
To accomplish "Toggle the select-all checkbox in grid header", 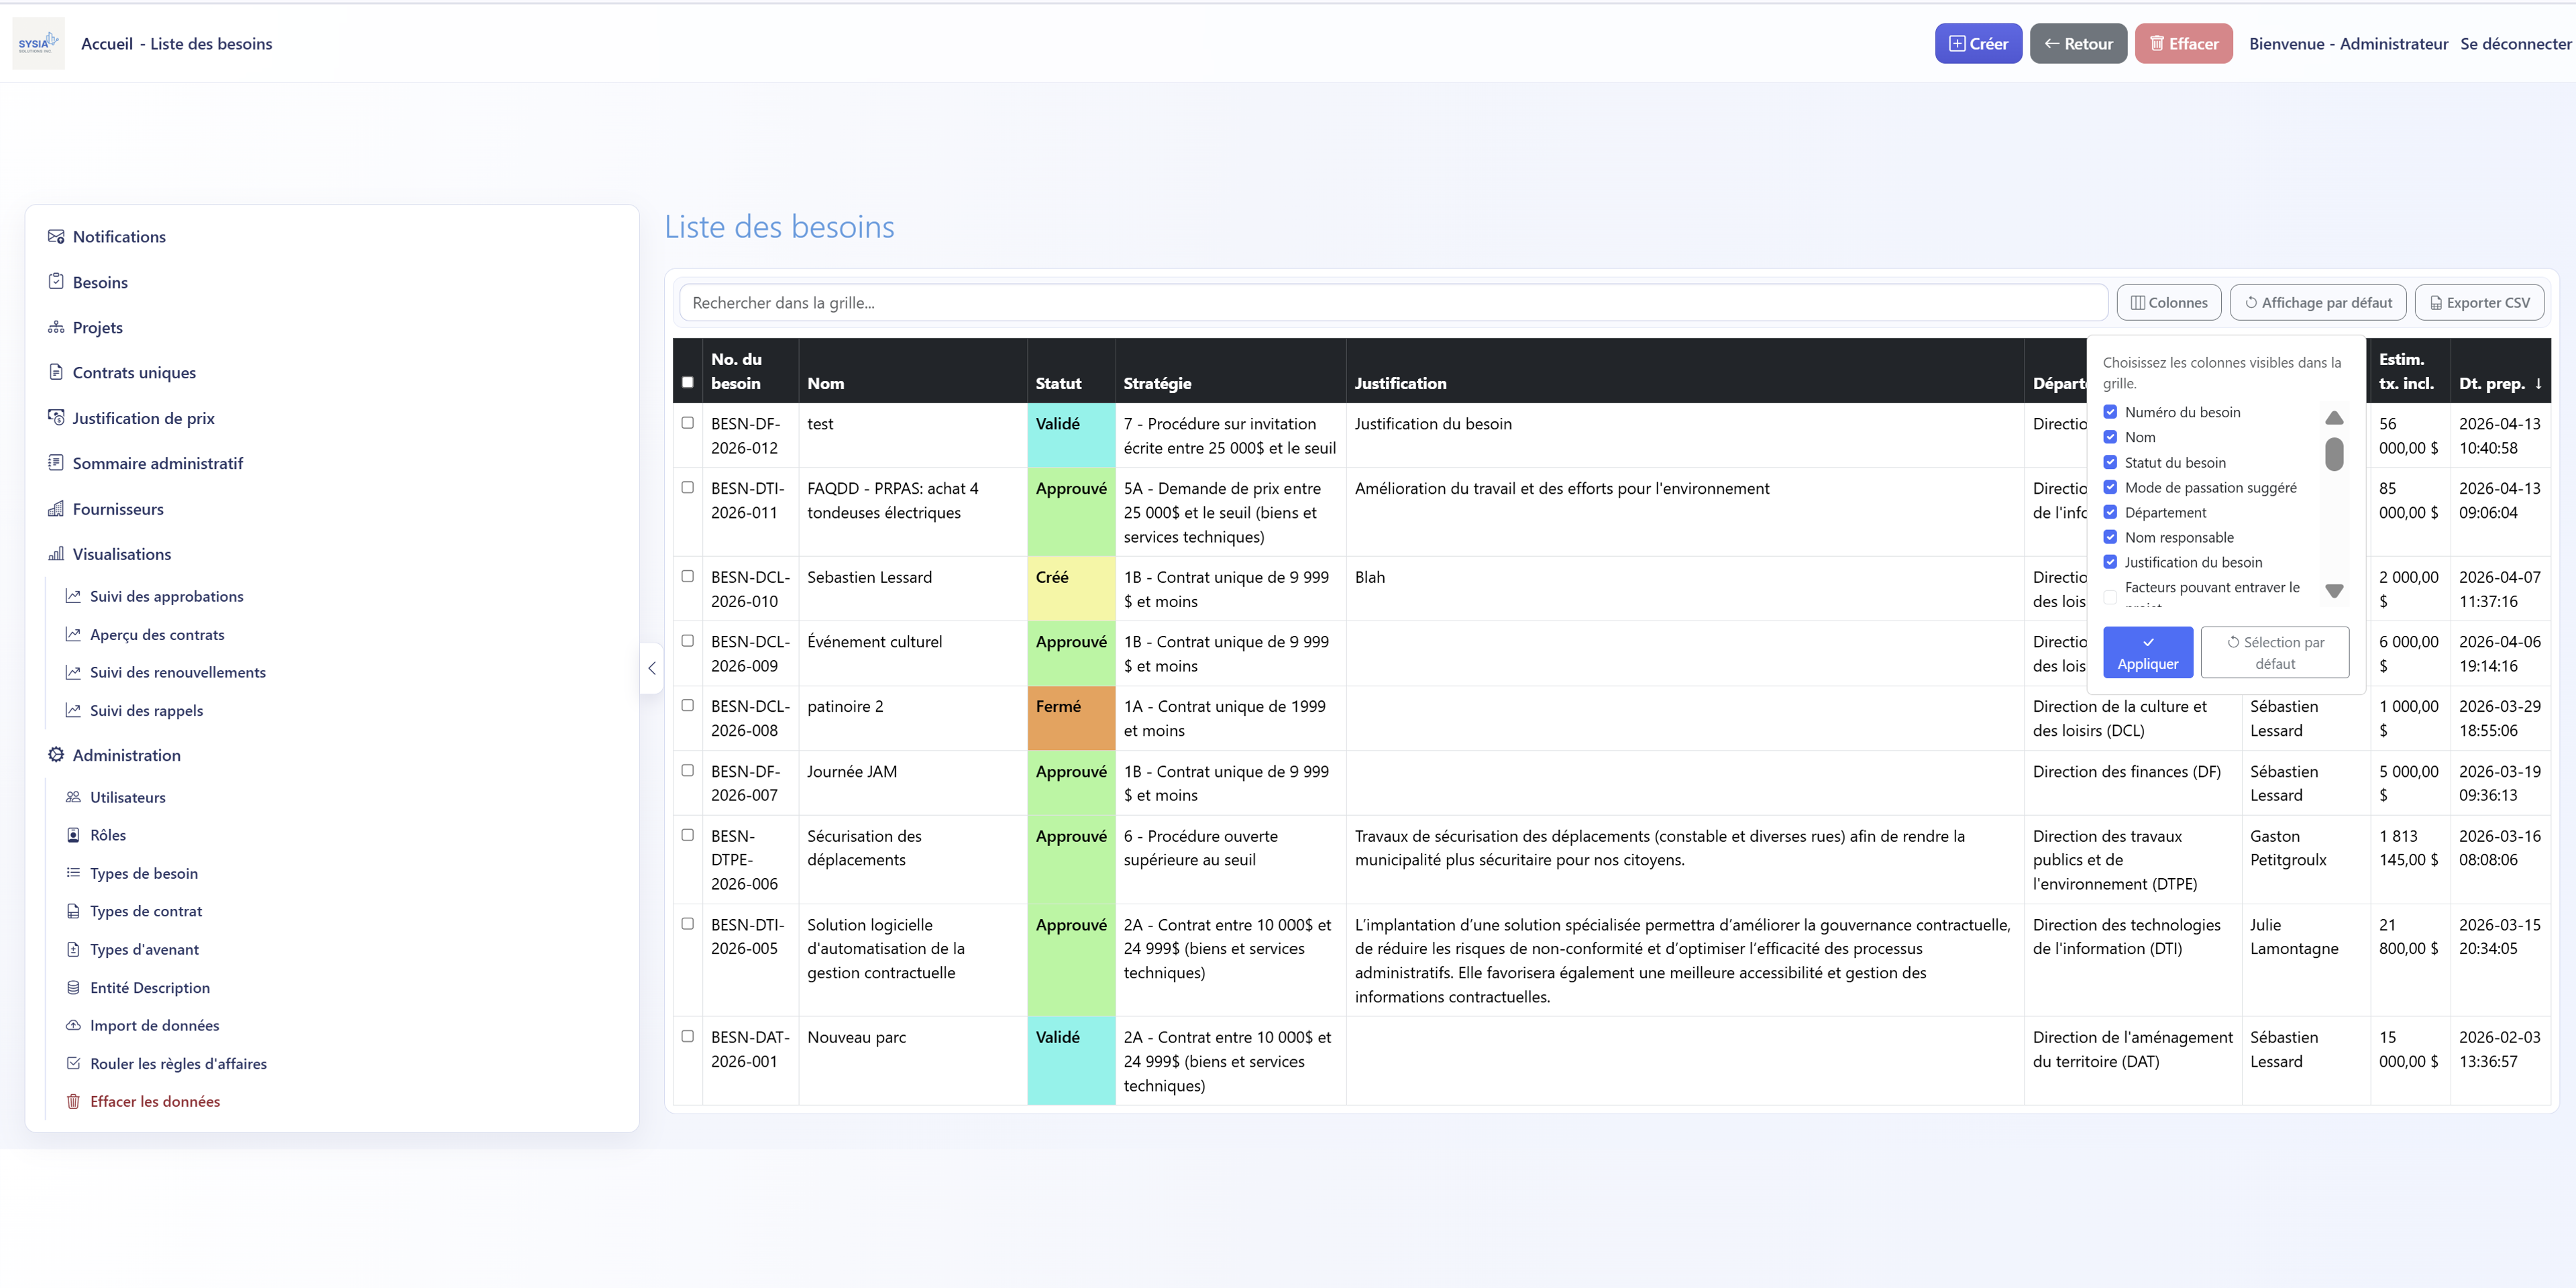I will (687, 382).
